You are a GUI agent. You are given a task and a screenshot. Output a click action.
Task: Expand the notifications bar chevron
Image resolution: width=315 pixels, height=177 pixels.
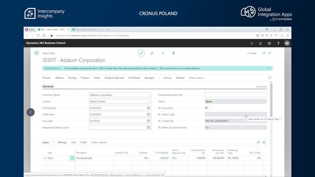pyautogui.click(x=269, y=68)
